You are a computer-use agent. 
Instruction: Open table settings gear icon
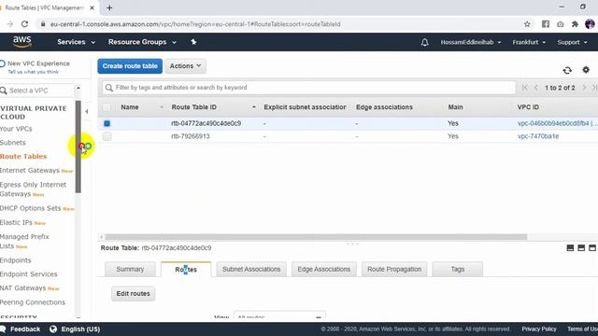point(586,70)
